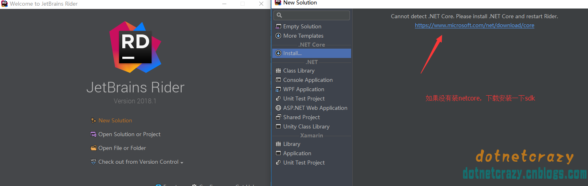Click Open Solution or Project link
588x186 pixels.
point(129,134)
